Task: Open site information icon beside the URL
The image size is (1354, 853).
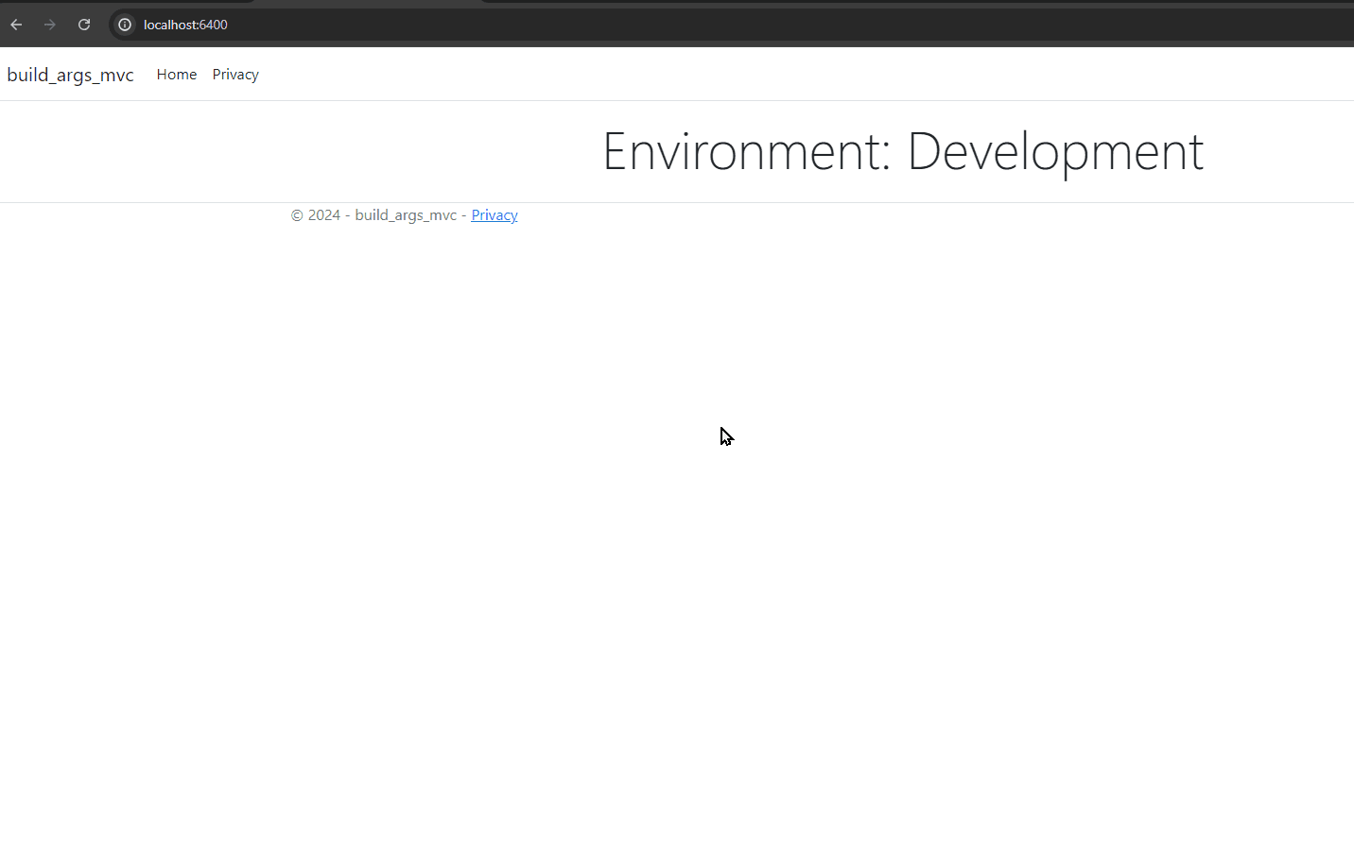Action: tap(125, 25)
